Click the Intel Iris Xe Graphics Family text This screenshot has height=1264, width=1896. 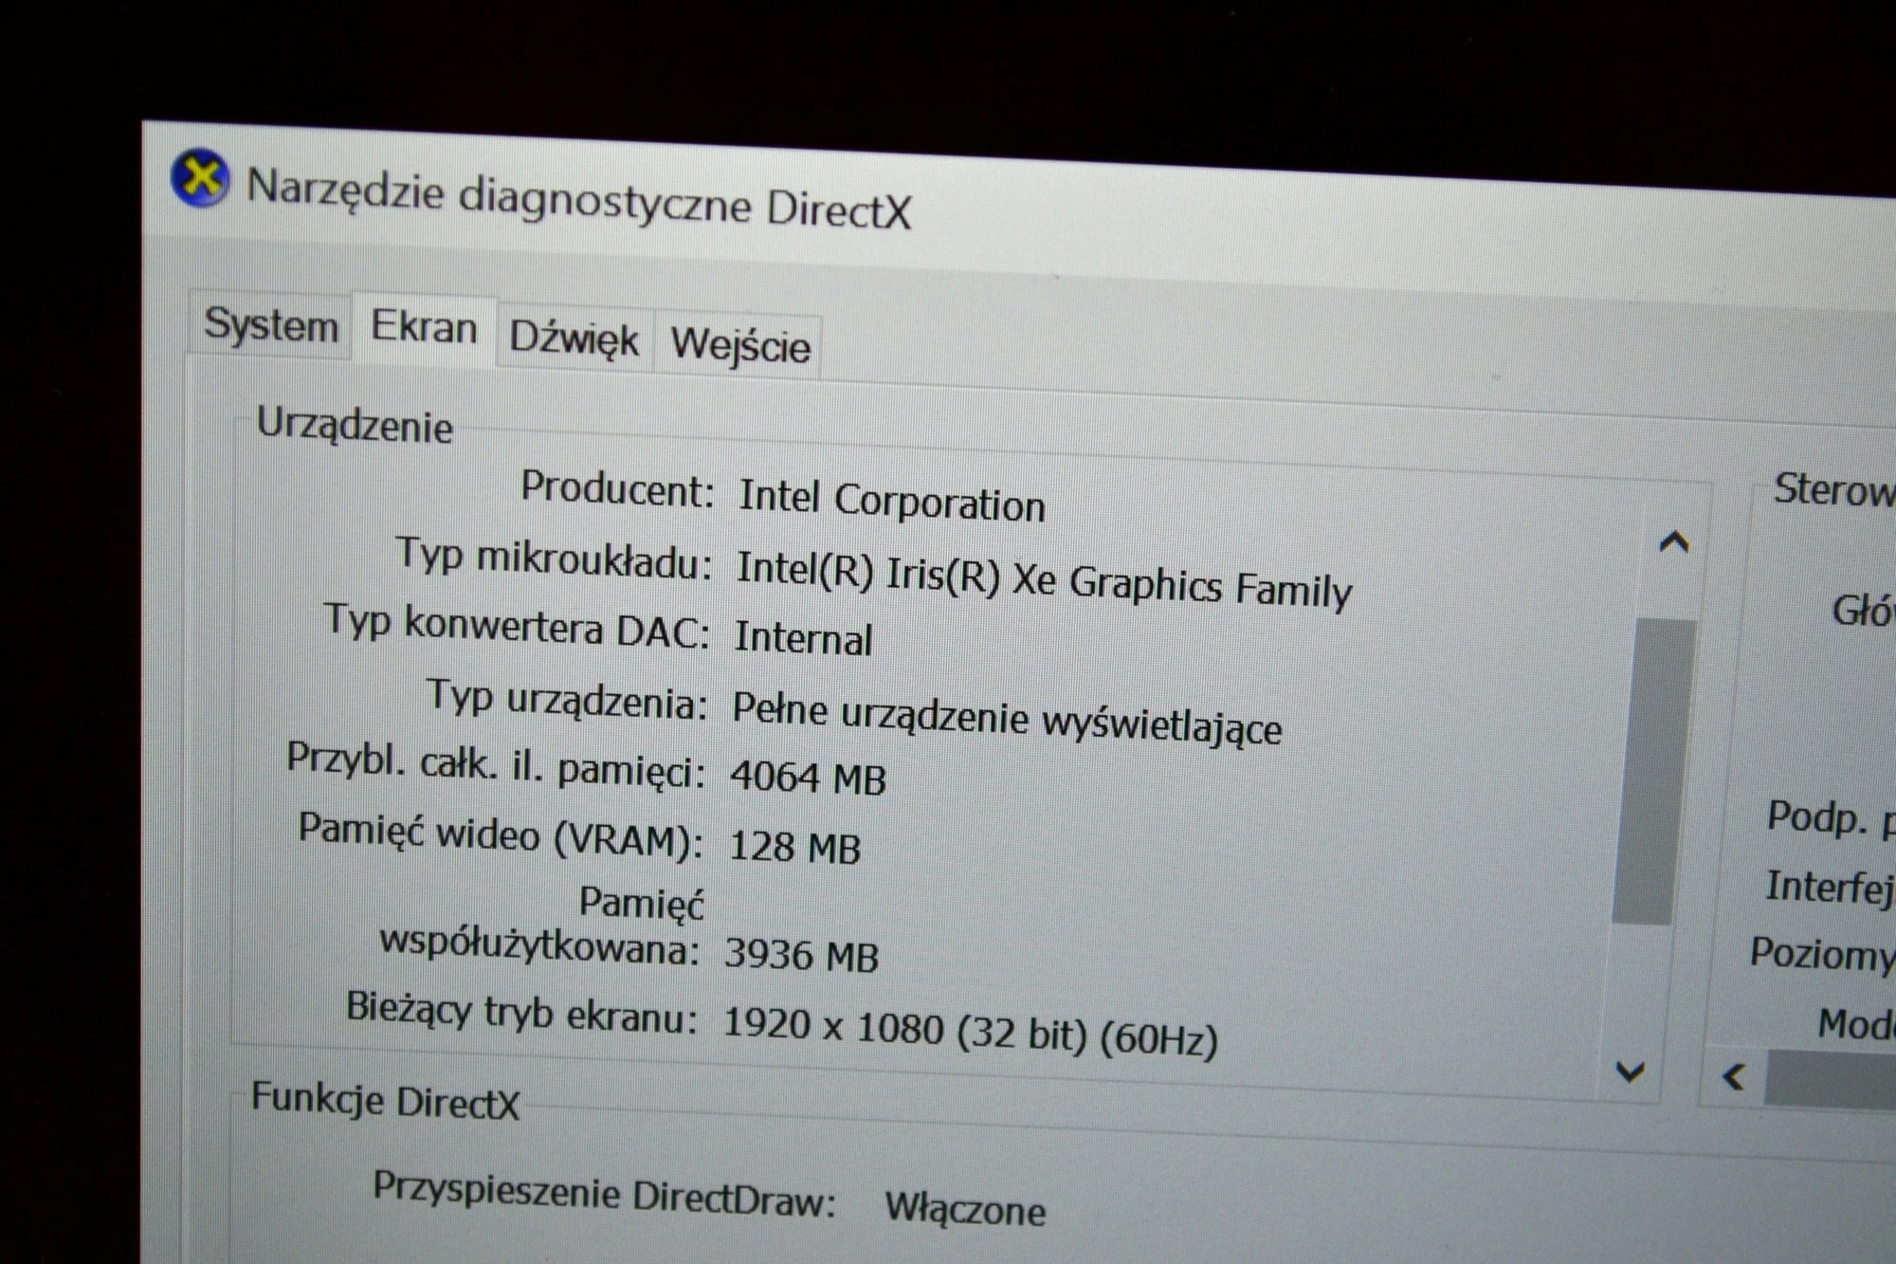point(1047,577)
